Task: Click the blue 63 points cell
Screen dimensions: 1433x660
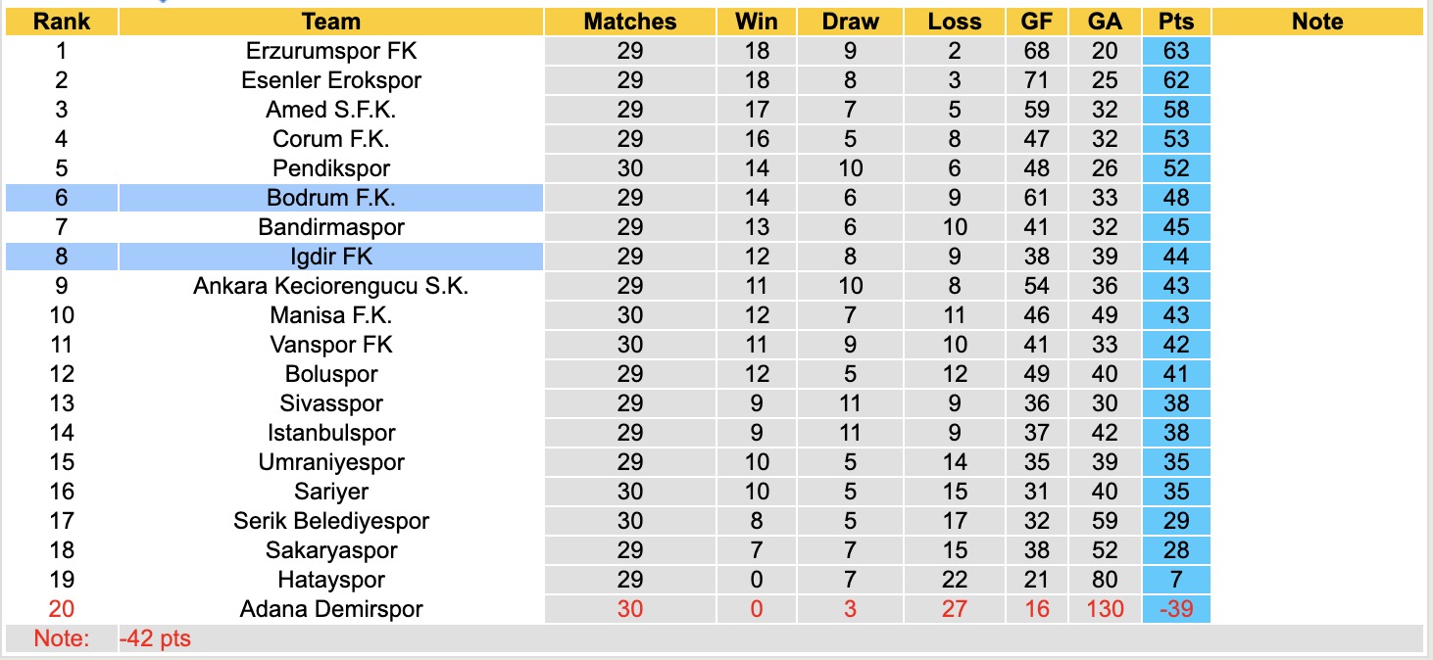Action: [x=1175, y=51]
